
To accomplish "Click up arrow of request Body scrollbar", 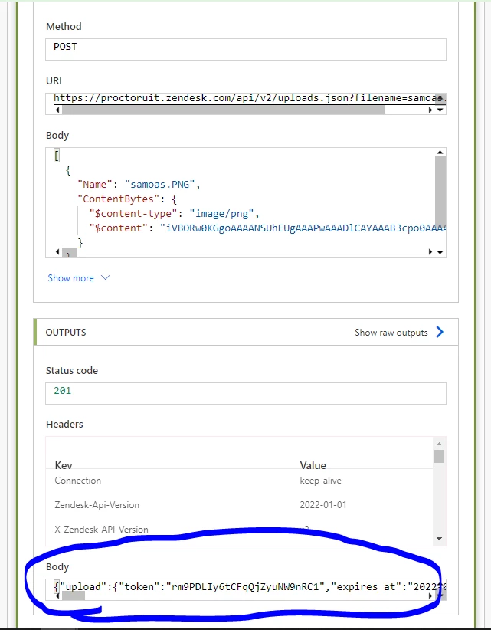I will [440, 153].
